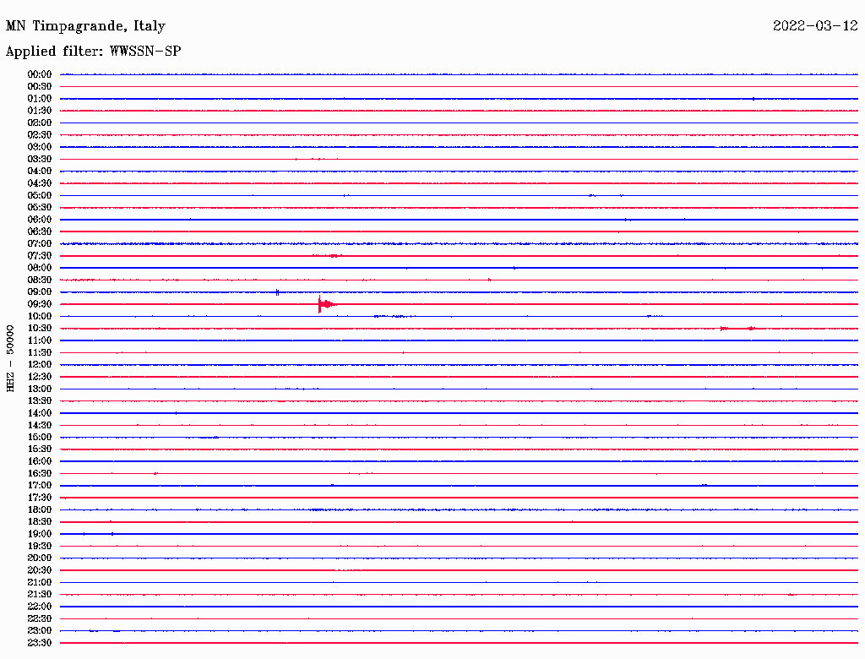Select the 21:00 time label
The height and width of the screenshot is (659, 865).
pyautogui.click(x=40, y=583)
